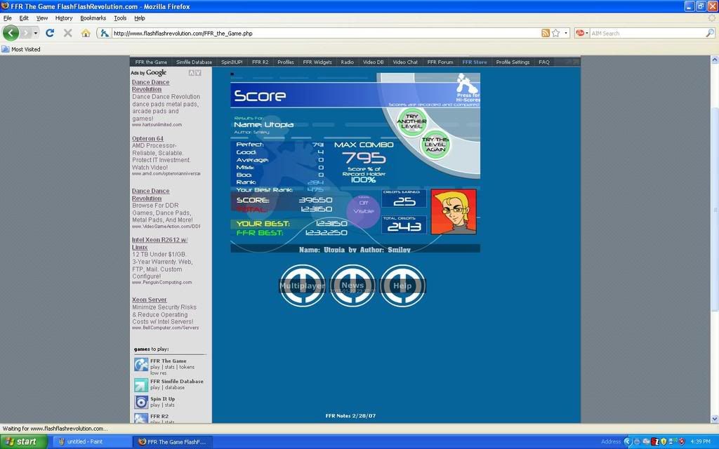The image size is (719, 449).
Task: Click the Firefox back arrow button
Action: [11, 33]
